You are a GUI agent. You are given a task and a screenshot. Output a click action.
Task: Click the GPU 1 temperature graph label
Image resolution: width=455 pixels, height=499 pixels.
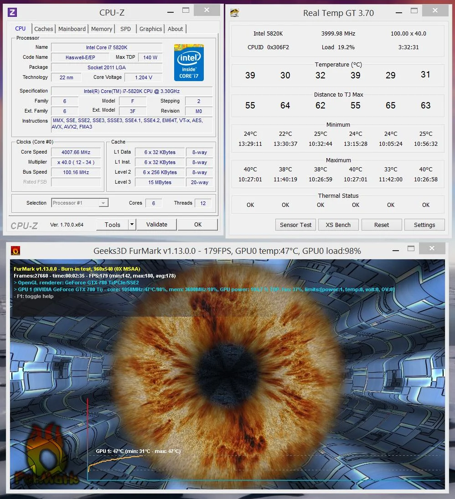(138, 451)
